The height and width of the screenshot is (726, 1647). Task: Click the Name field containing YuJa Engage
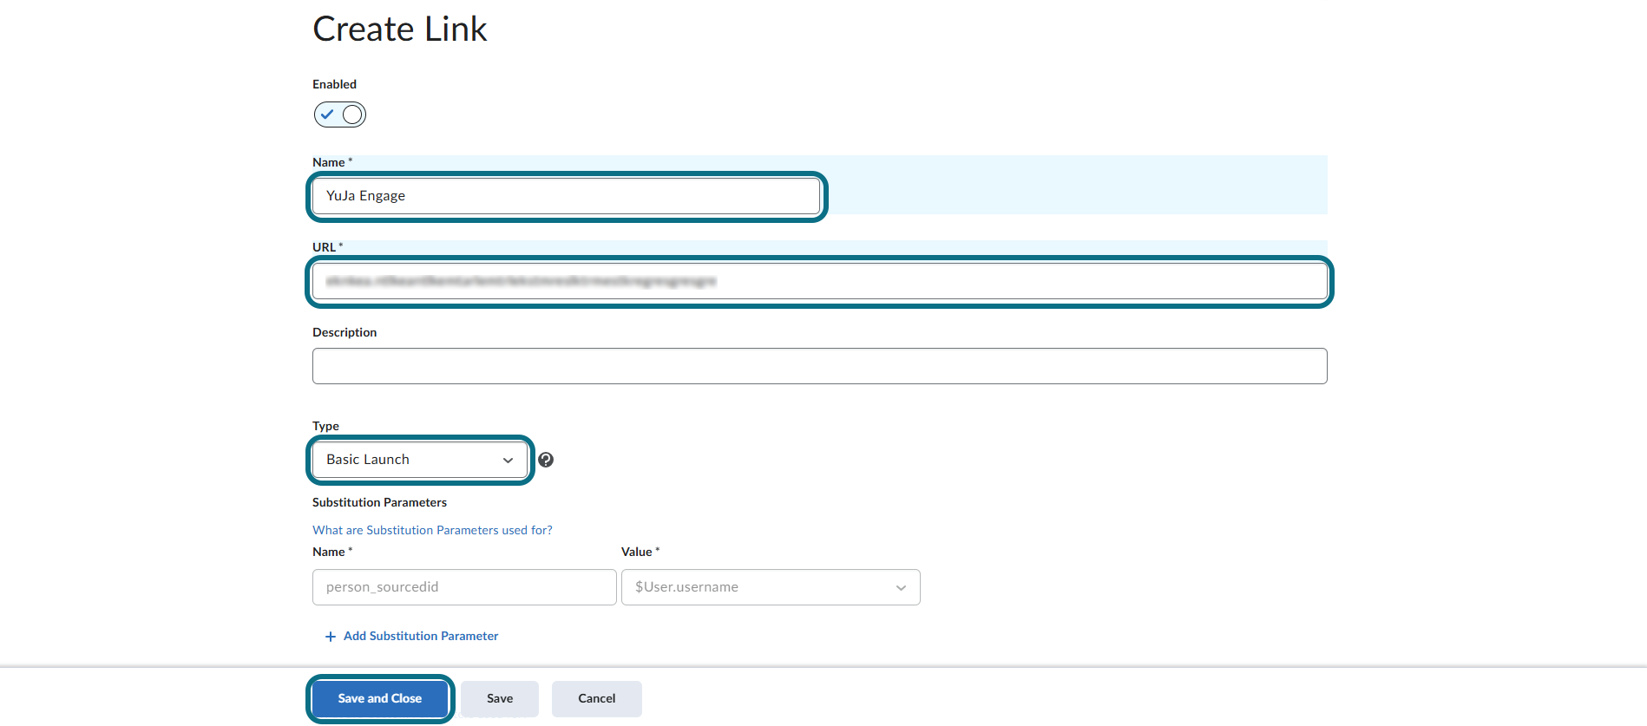566,196
